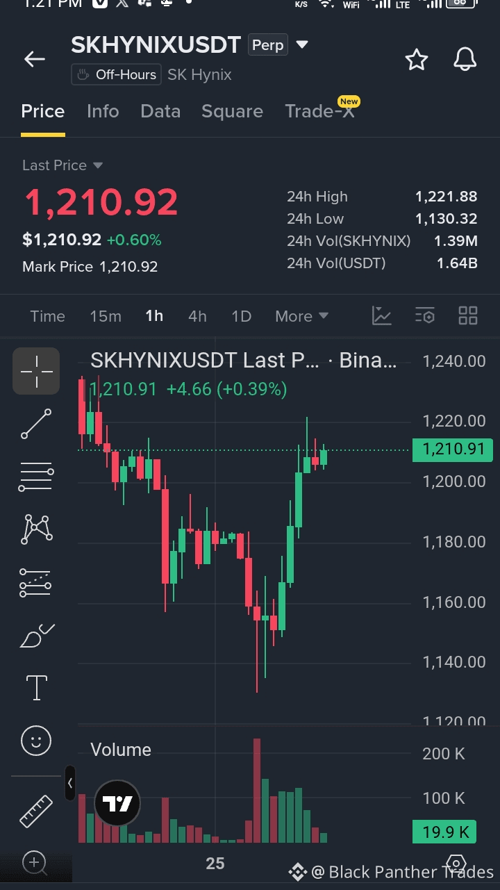Open chart indicators icon
Screen dimensions: 500x890
tap(382, 315)
